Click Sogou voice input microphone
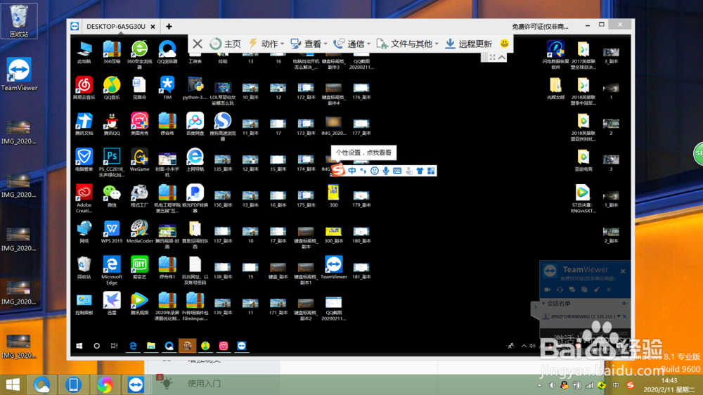The width and height of the screenshot is (703, 395). 385,171
